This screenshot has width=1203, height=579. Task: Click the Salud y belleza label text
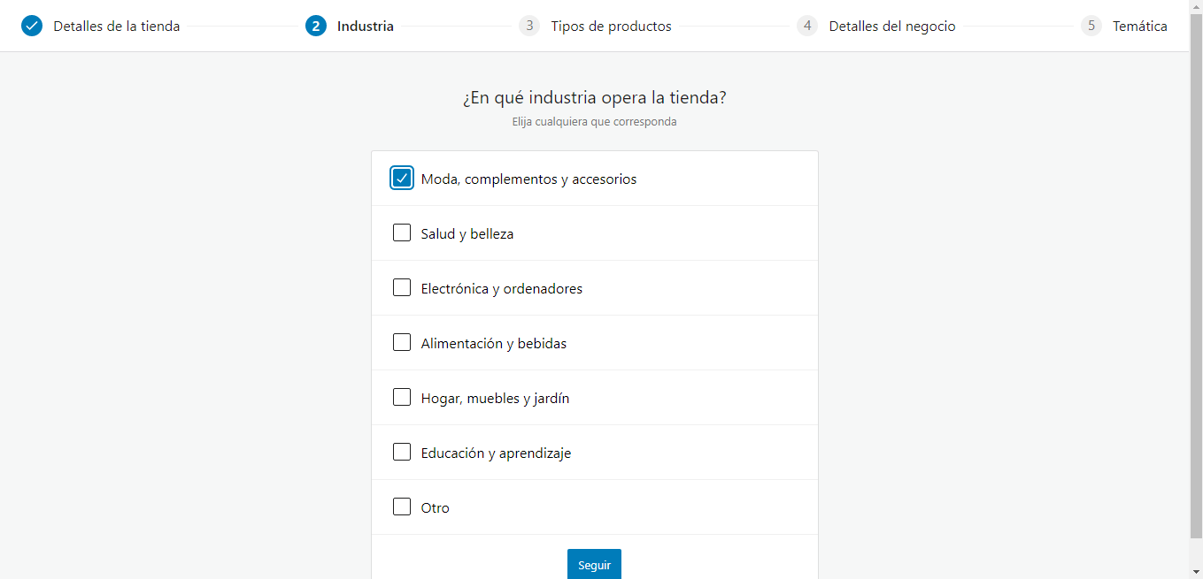[467, 234]
